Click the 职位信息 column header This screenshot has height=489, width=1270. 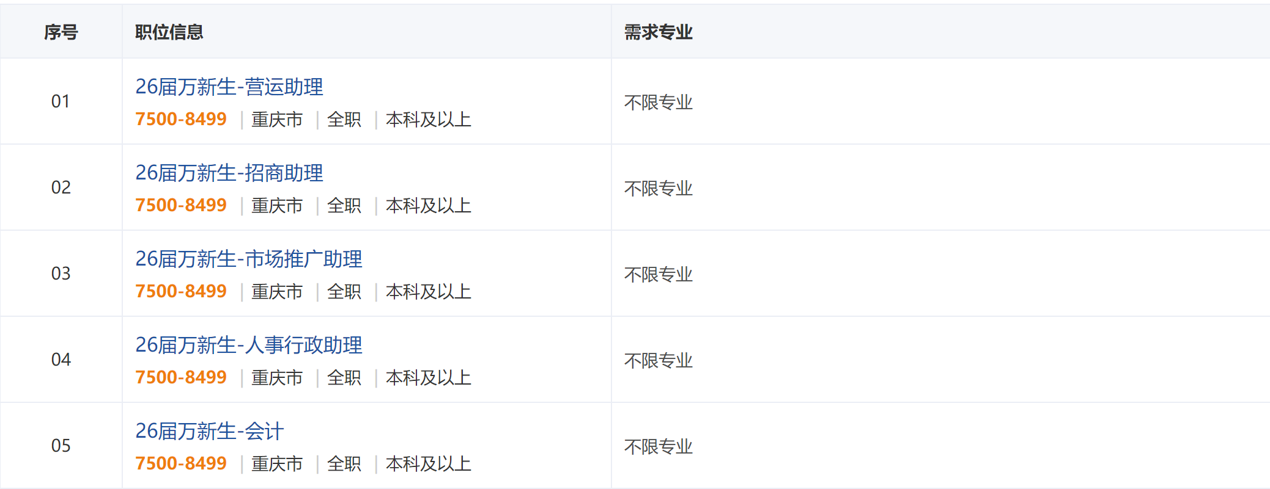pyautogui.click(x=169, y=32)
